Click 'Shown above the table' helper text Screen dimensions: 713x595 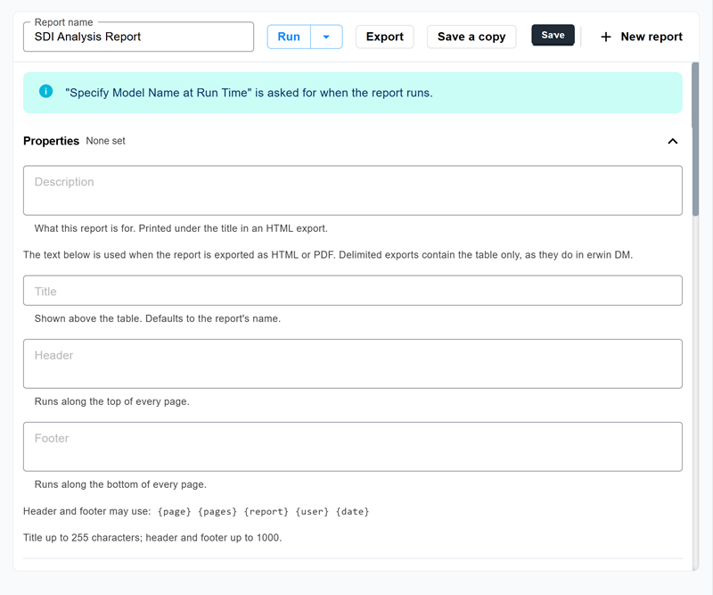(x=158, y=318)
